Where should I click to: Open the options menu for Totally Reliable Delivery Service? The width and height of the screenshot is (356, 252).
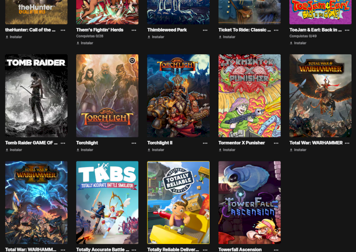[205, 250]
